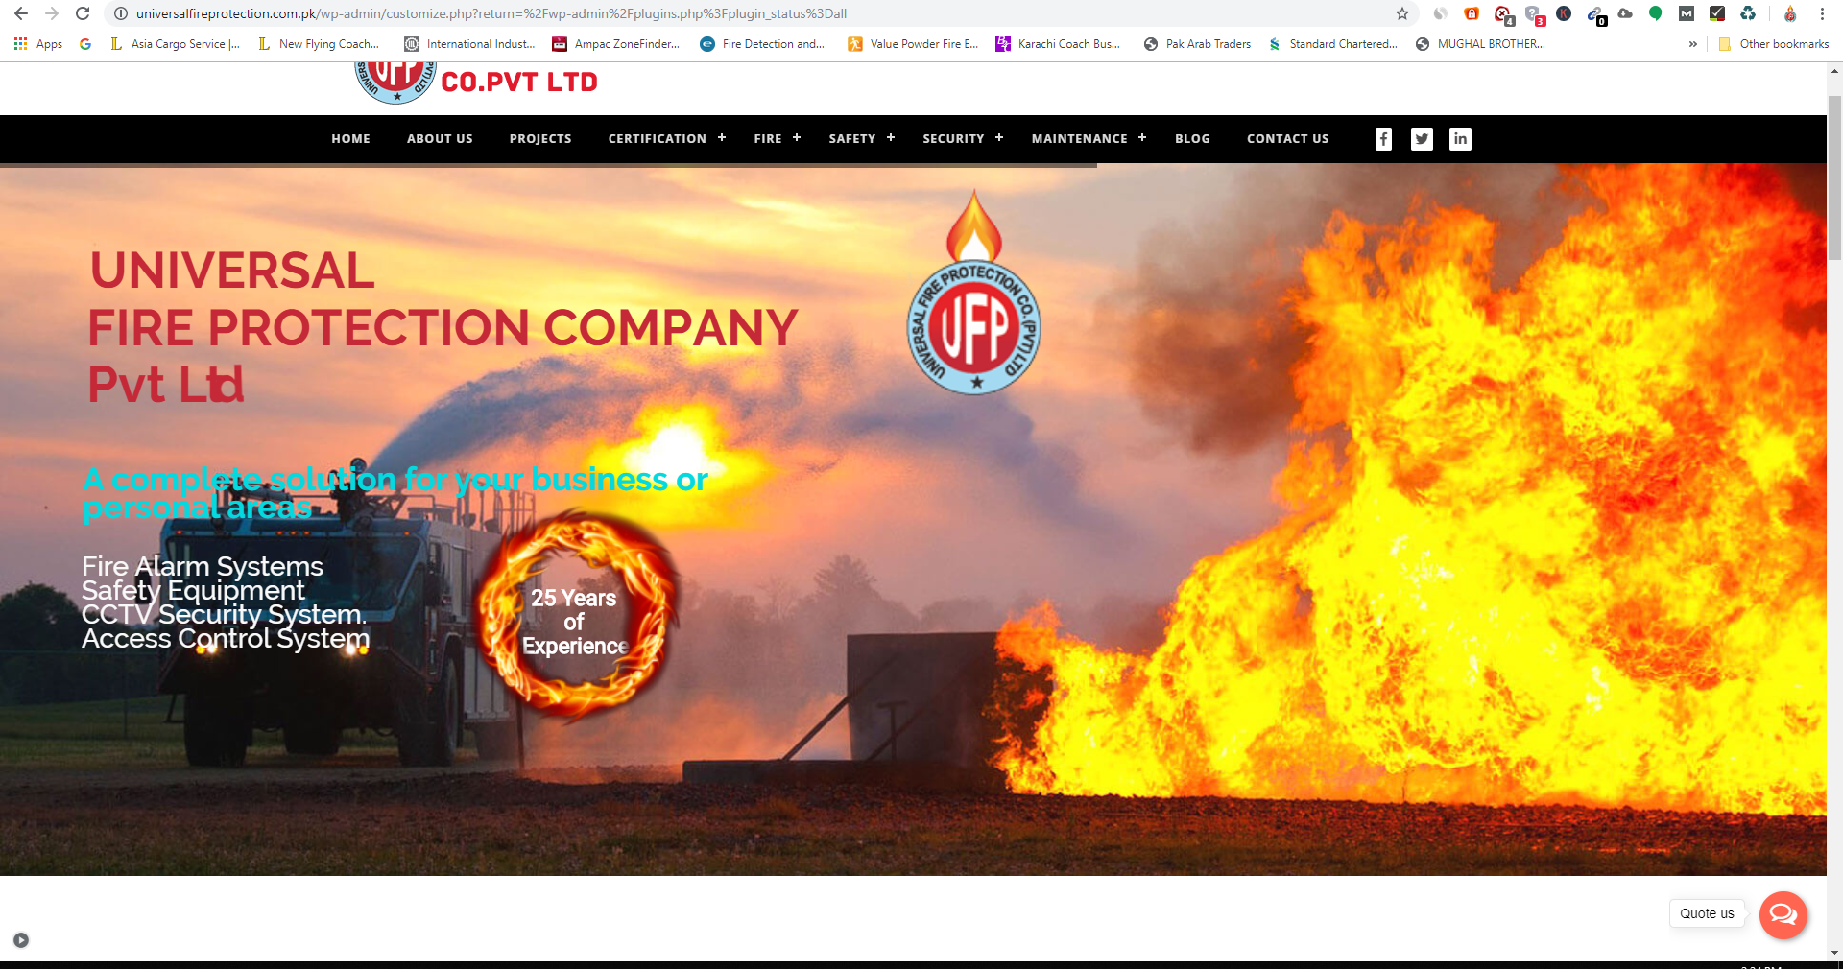Expand the Security submenu plus sign
Screen dimensions: 1843x969
tap(999, 138)
